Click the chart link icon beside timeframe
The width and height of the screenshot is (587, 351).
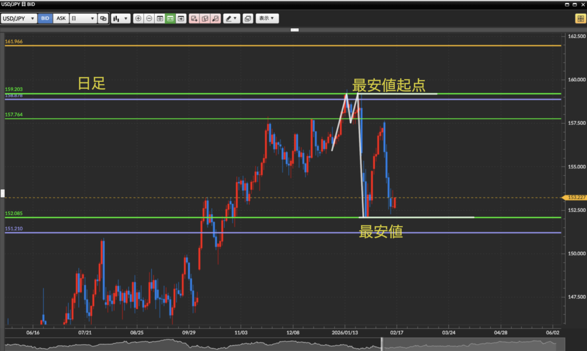pos(103,18)
